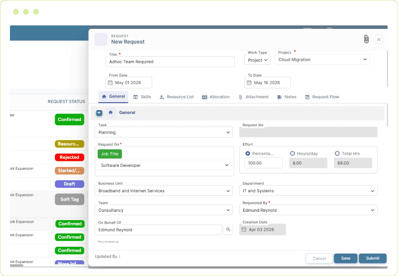The width and height of the screenshot is (398, 276).
Task: Click the Hours/day value 8.00 field
Action: tap(308, 163)
